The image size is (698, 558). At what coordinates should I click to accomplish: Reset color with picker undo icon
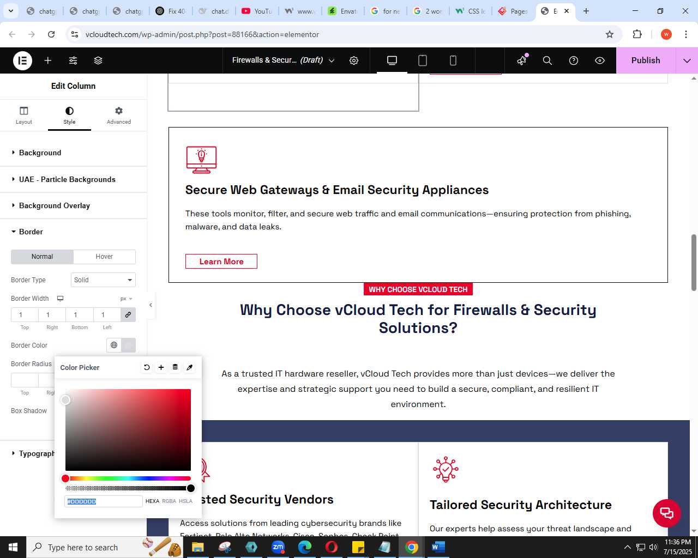click(147, 367)
